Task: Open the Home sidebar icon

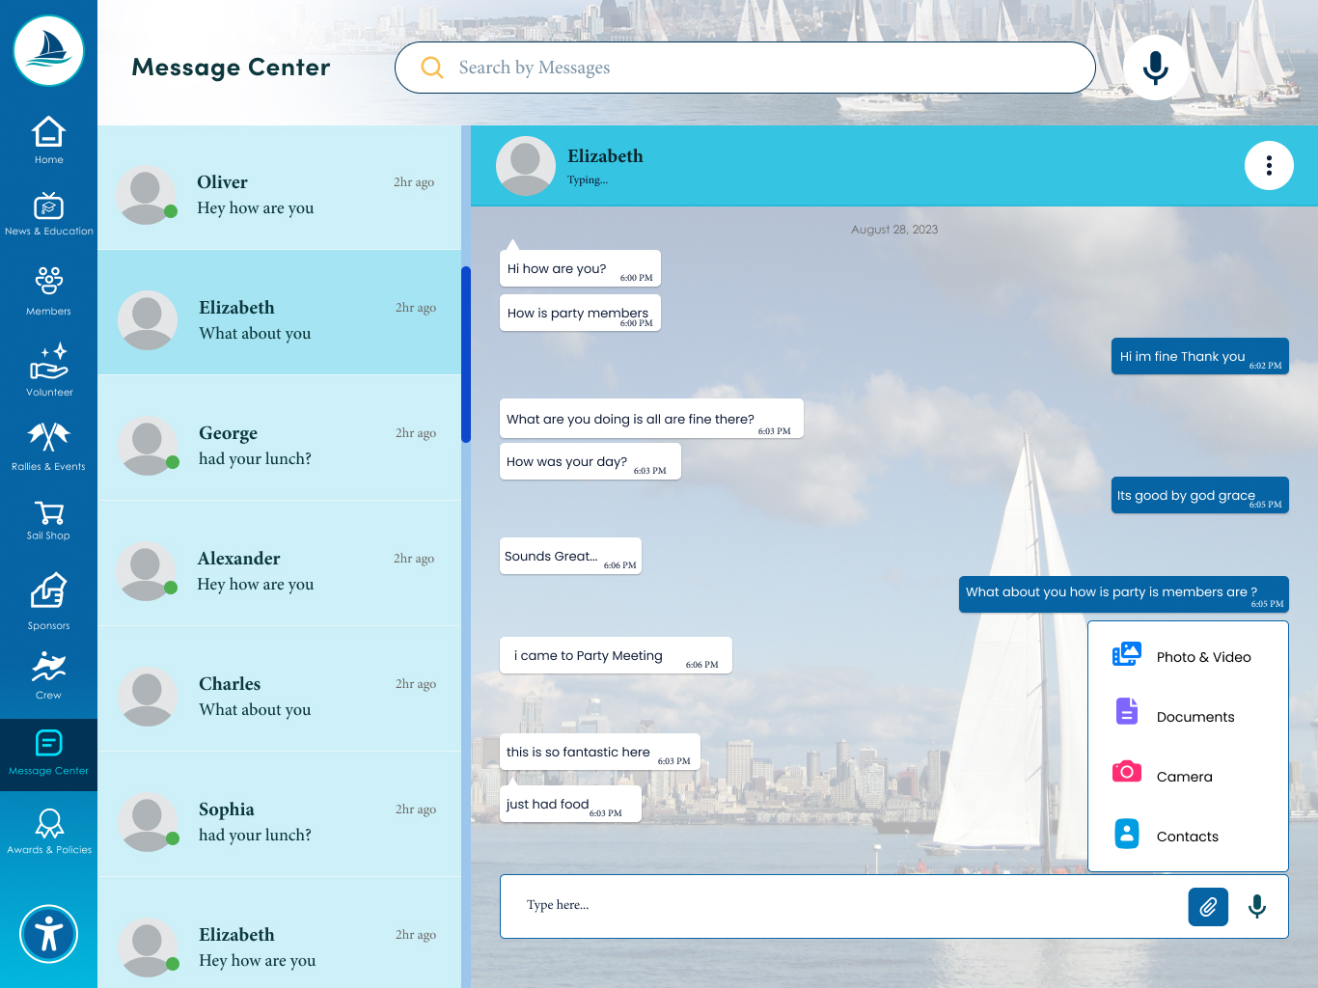Action: point(48,133)
